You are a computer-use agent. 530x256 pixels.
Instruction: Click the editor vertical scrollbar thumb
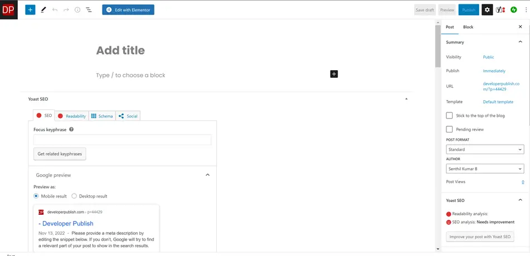tap(437, 46)
